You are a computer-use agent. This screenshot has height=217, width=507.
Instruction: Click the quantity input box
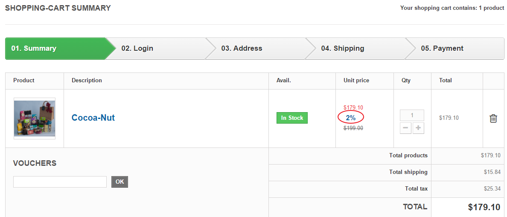412,115
